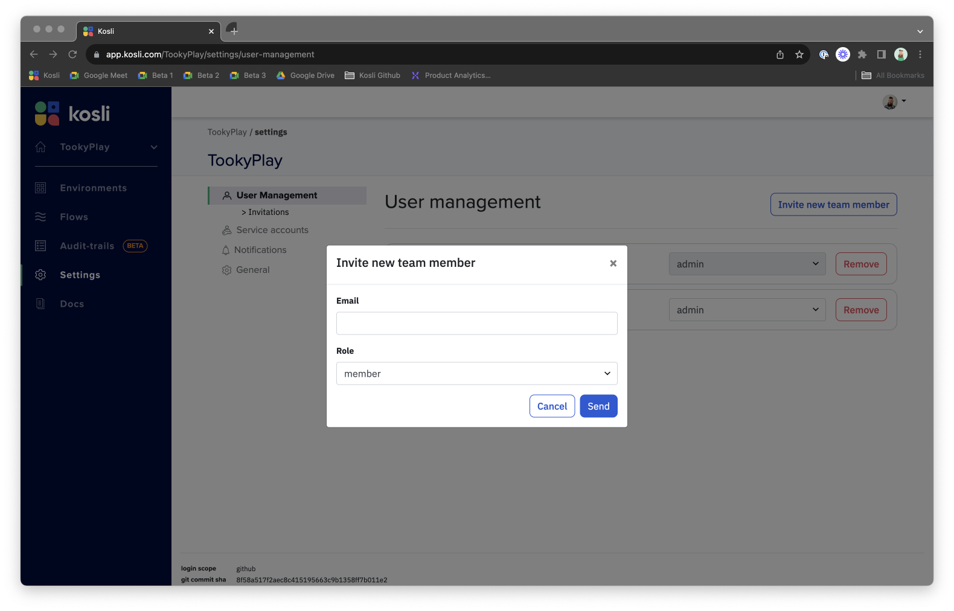The height and width of the screenshot is (611, 954).
Task: Expand the browser tab search chevron
Action: tap(920, 31)
